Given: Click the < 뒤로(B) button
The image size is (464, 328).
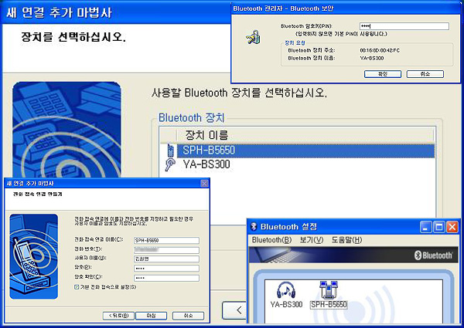Looking at the screenshot, I should click(x=118, y=316).
